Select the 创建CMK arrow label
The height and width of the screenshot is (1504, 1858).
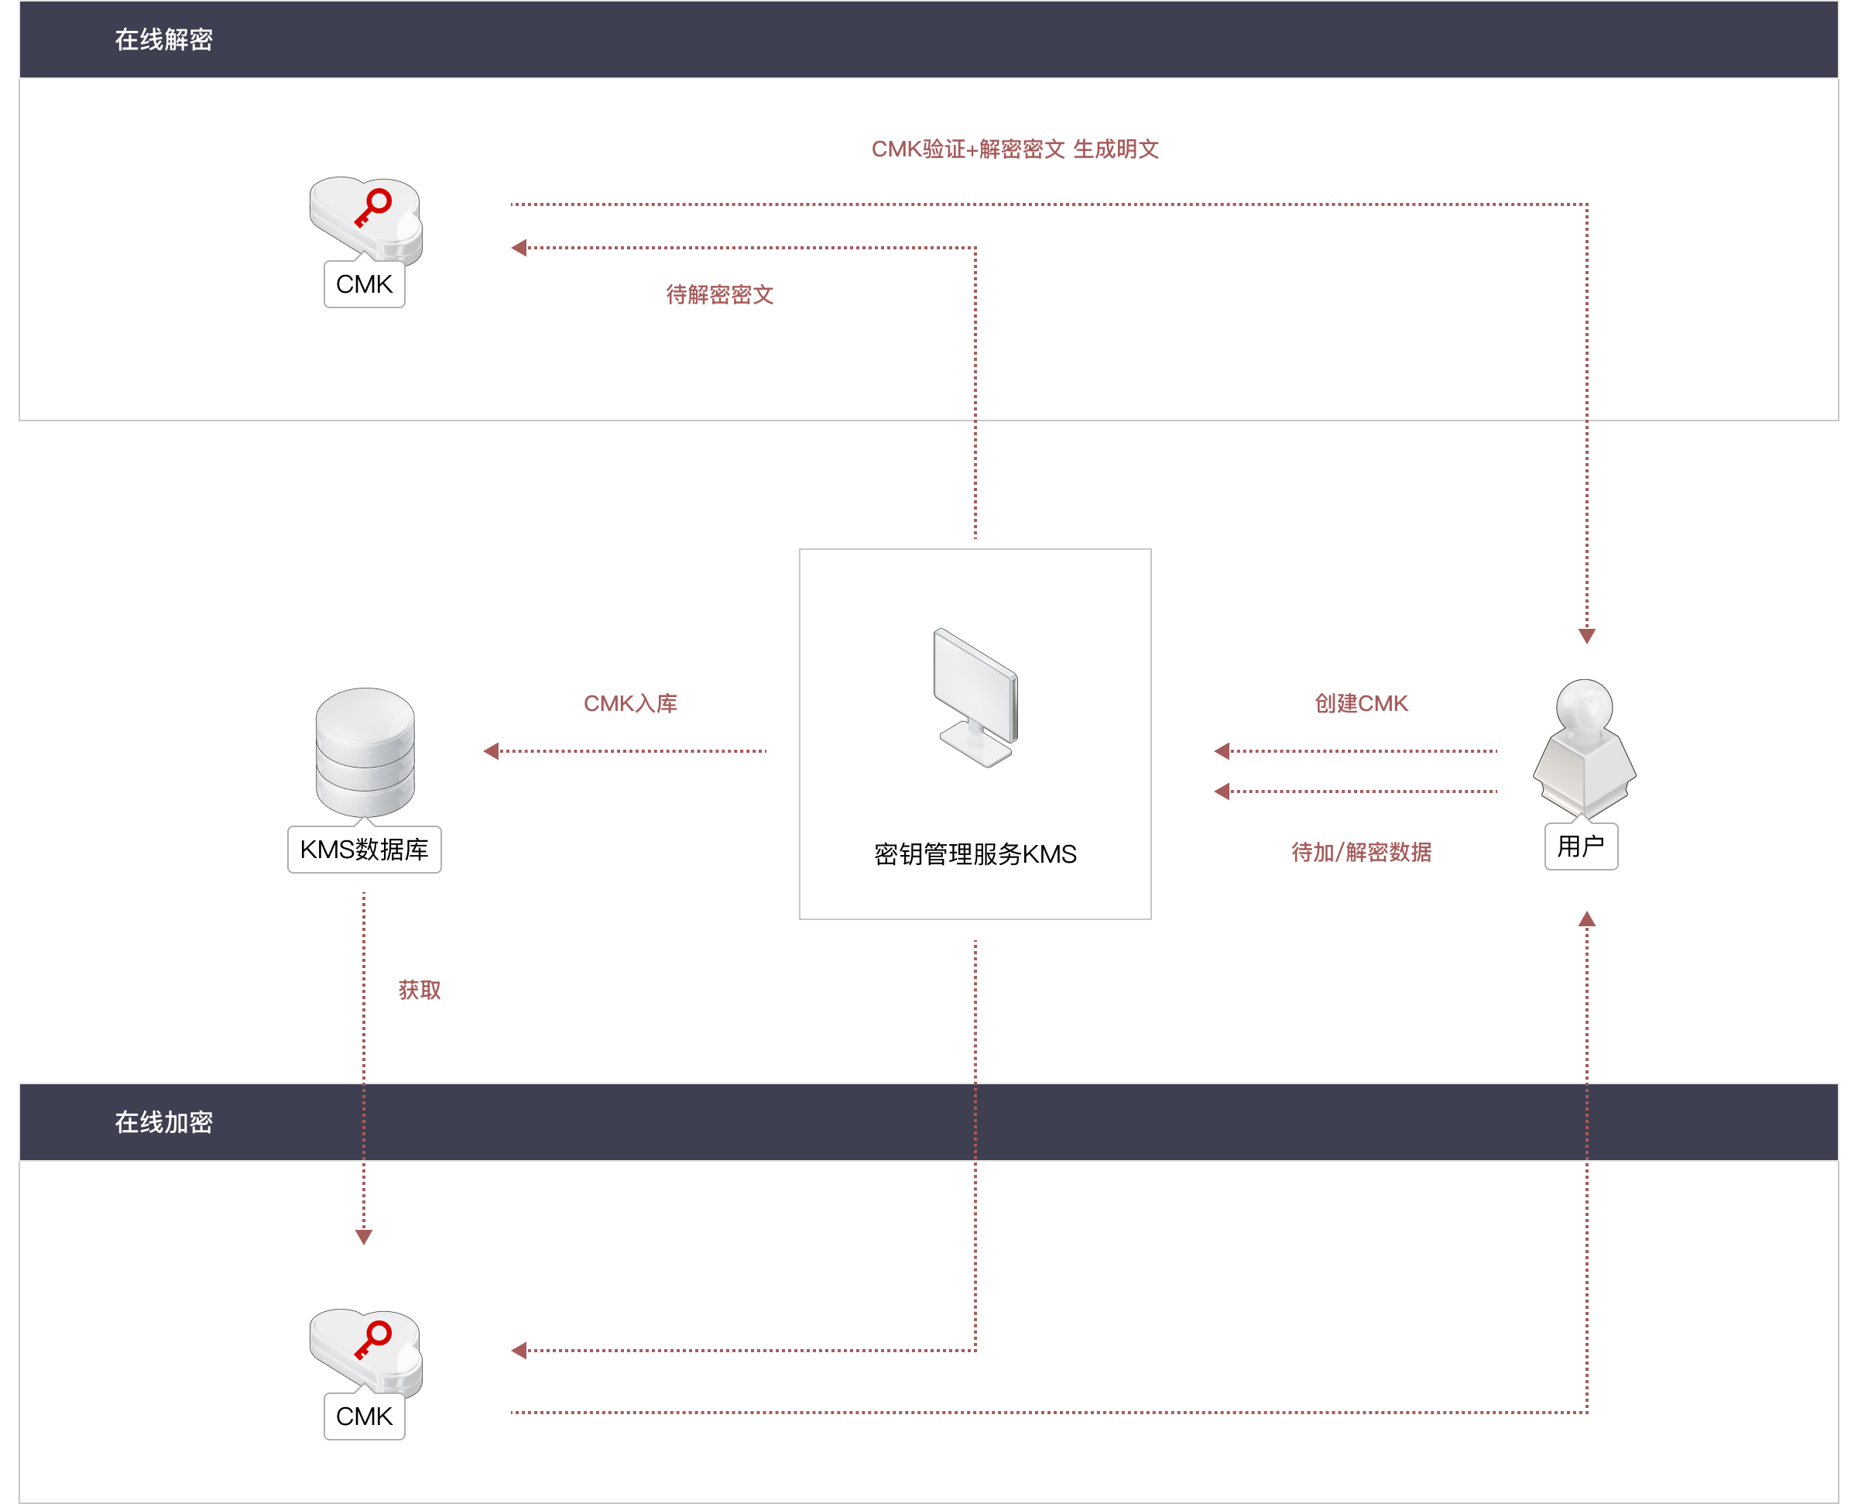point(1361,703)
